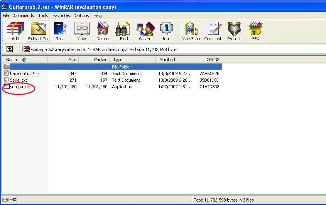Viewport: 326px width, 205px height.
Task: Sort by Modified column header
Action: tap(175, 60)
